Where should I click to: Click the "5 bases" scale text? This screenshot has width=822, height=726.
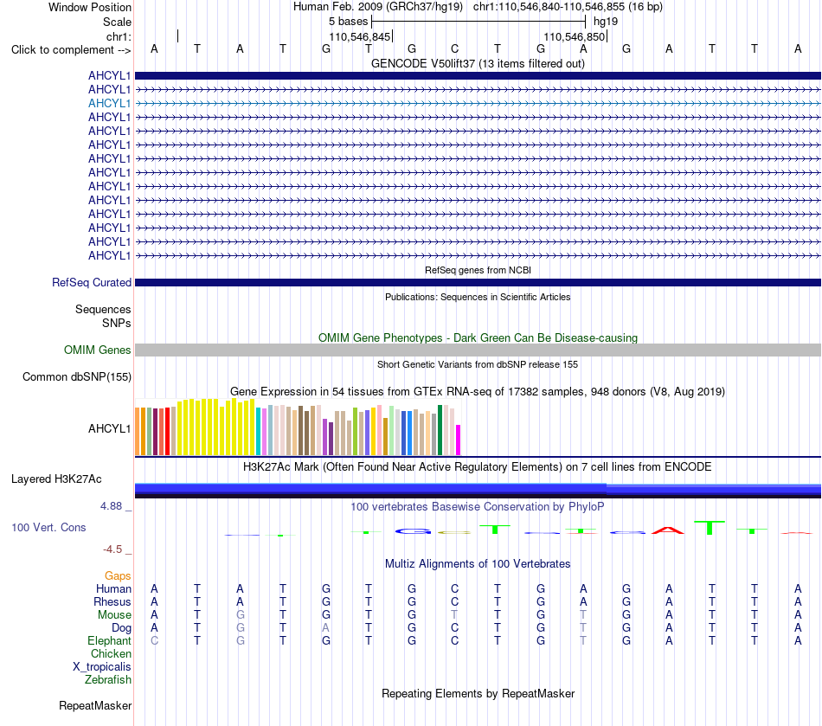348,22
